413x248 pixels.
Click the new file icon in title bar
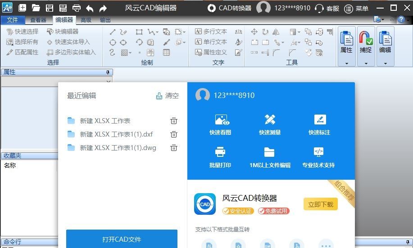[23, 8]
